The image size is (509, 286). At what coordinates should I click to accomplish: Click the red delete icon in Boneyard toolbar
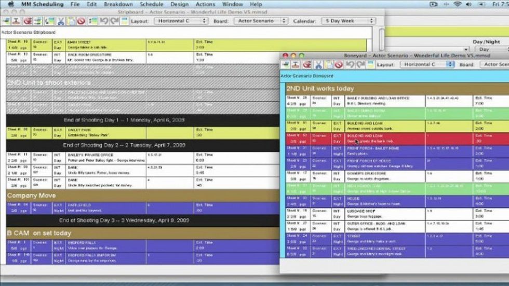pyautogui.click(x=339, y=64)
